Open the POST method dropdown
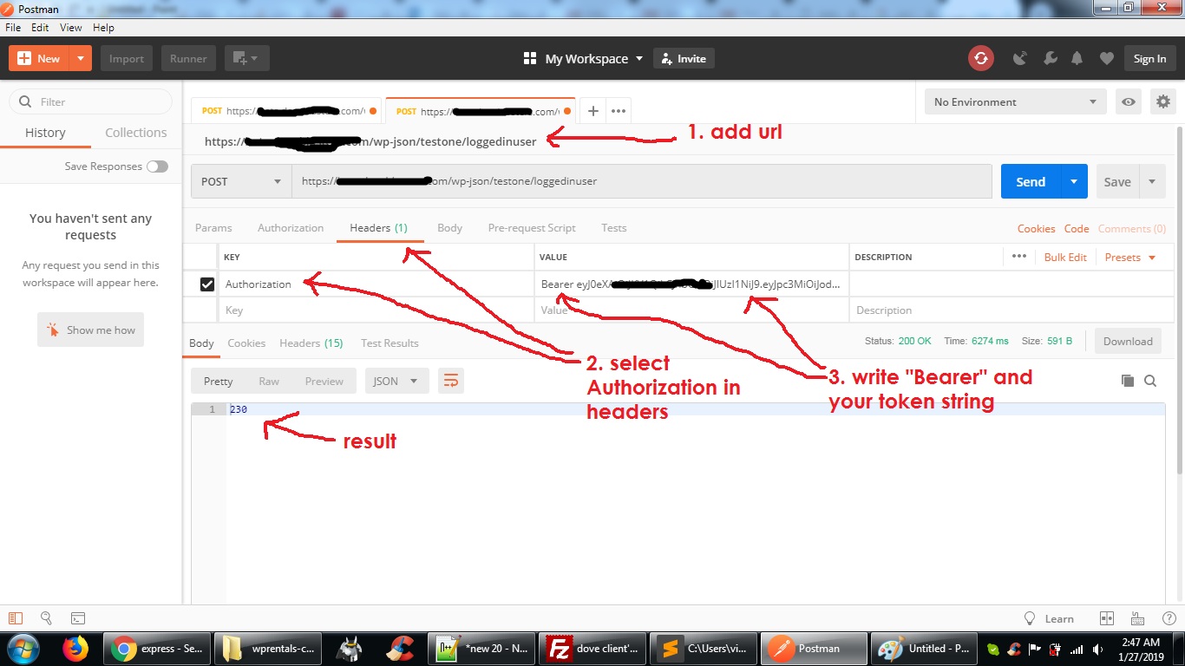The width and height of the screenshot is (1185, 666). point(241,182)
